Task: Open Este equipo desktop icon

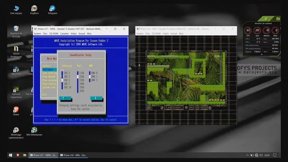Action: point(16,10)
